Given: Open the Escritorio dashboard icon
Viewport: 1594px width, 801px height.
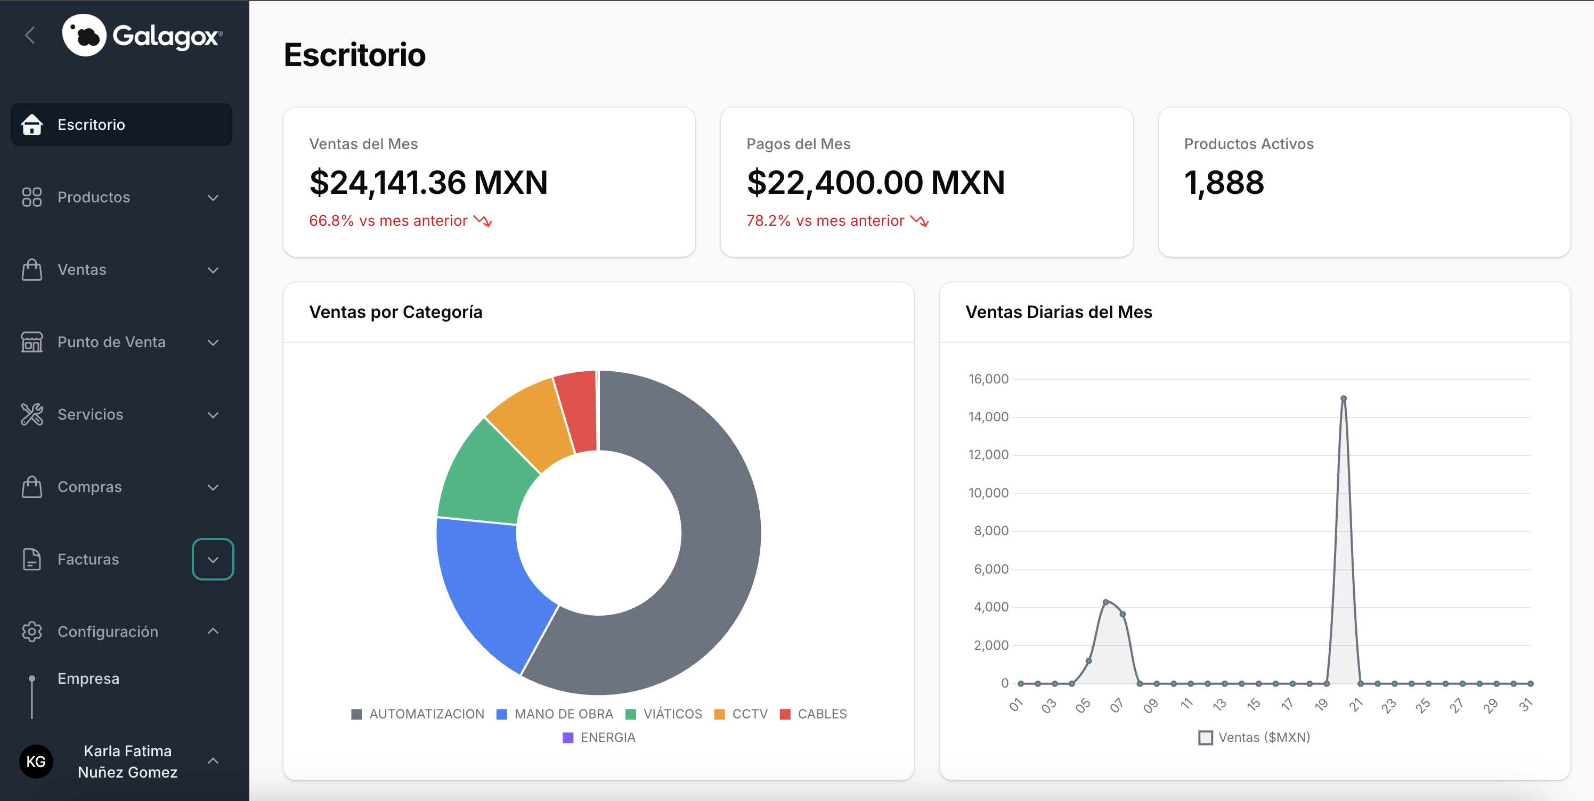Looking at the screenshot, I should (x=31, y=124).
